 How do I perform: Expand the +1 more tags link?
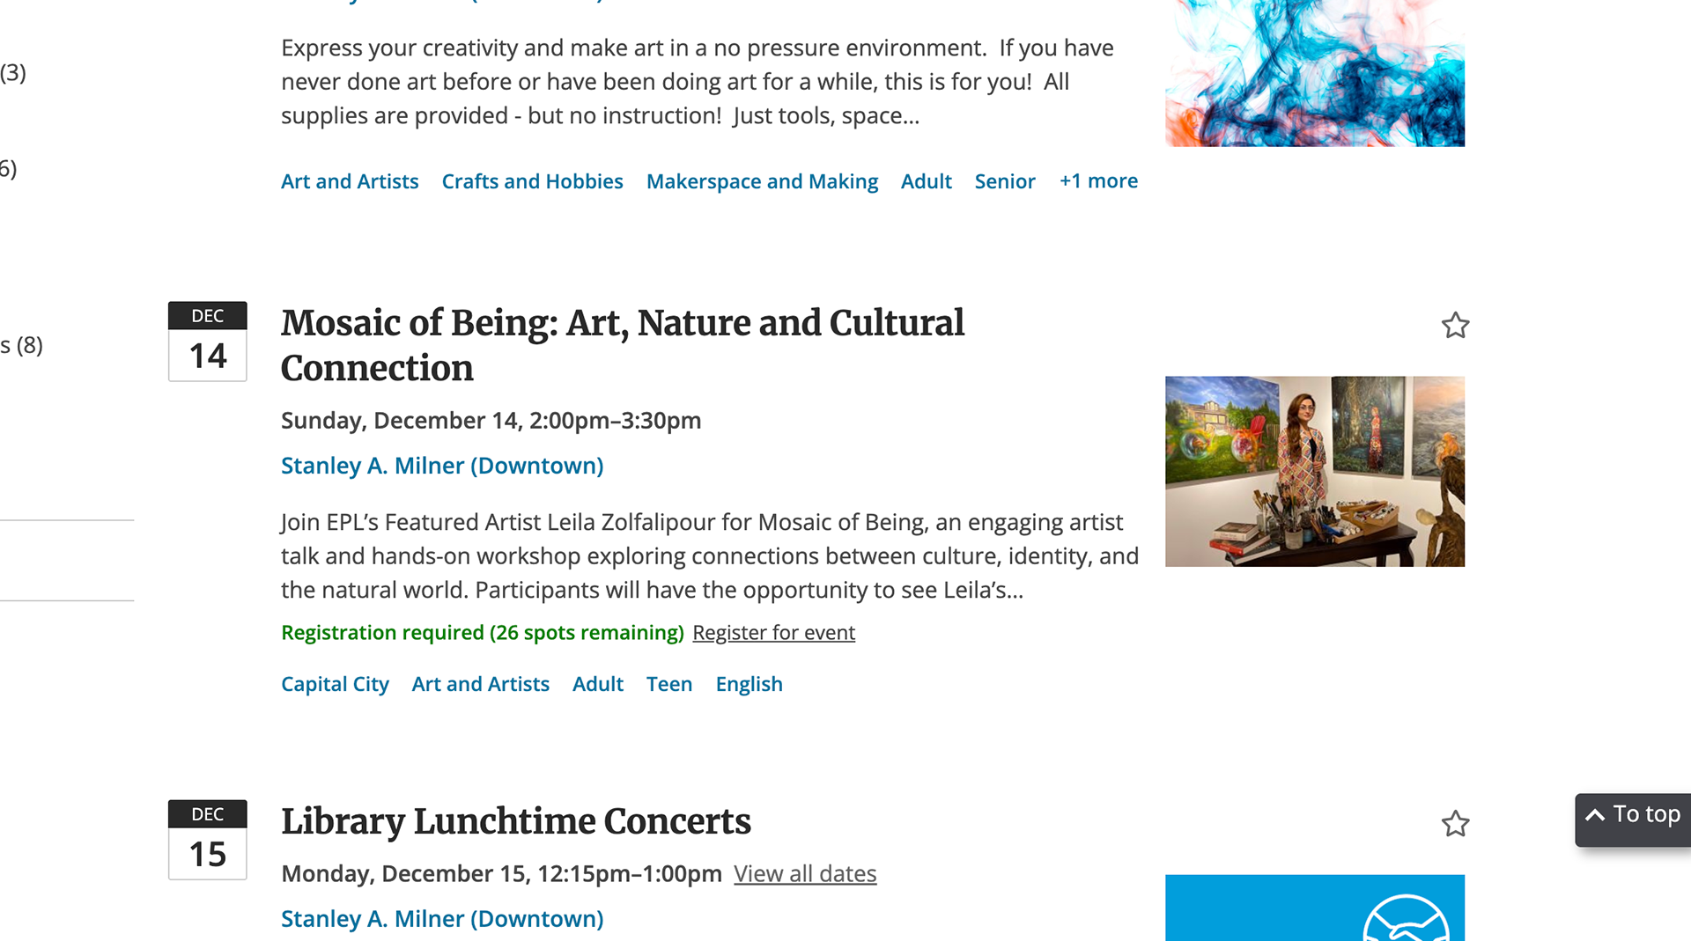tap(1098, 181)
